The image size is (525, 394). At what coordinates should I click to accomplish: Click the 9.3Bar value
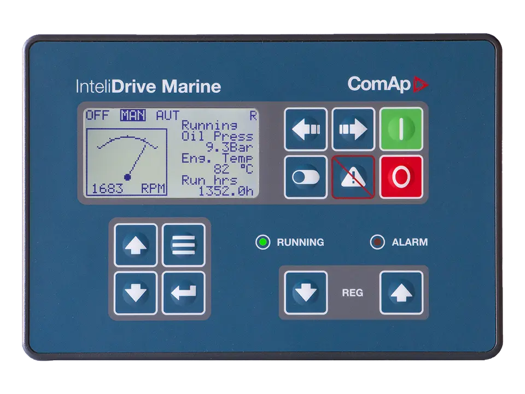click(x=229, y=147)
